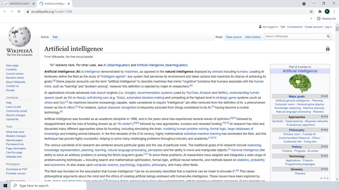
Task: Click the Log in link
Action: click(x=328, y=27)
